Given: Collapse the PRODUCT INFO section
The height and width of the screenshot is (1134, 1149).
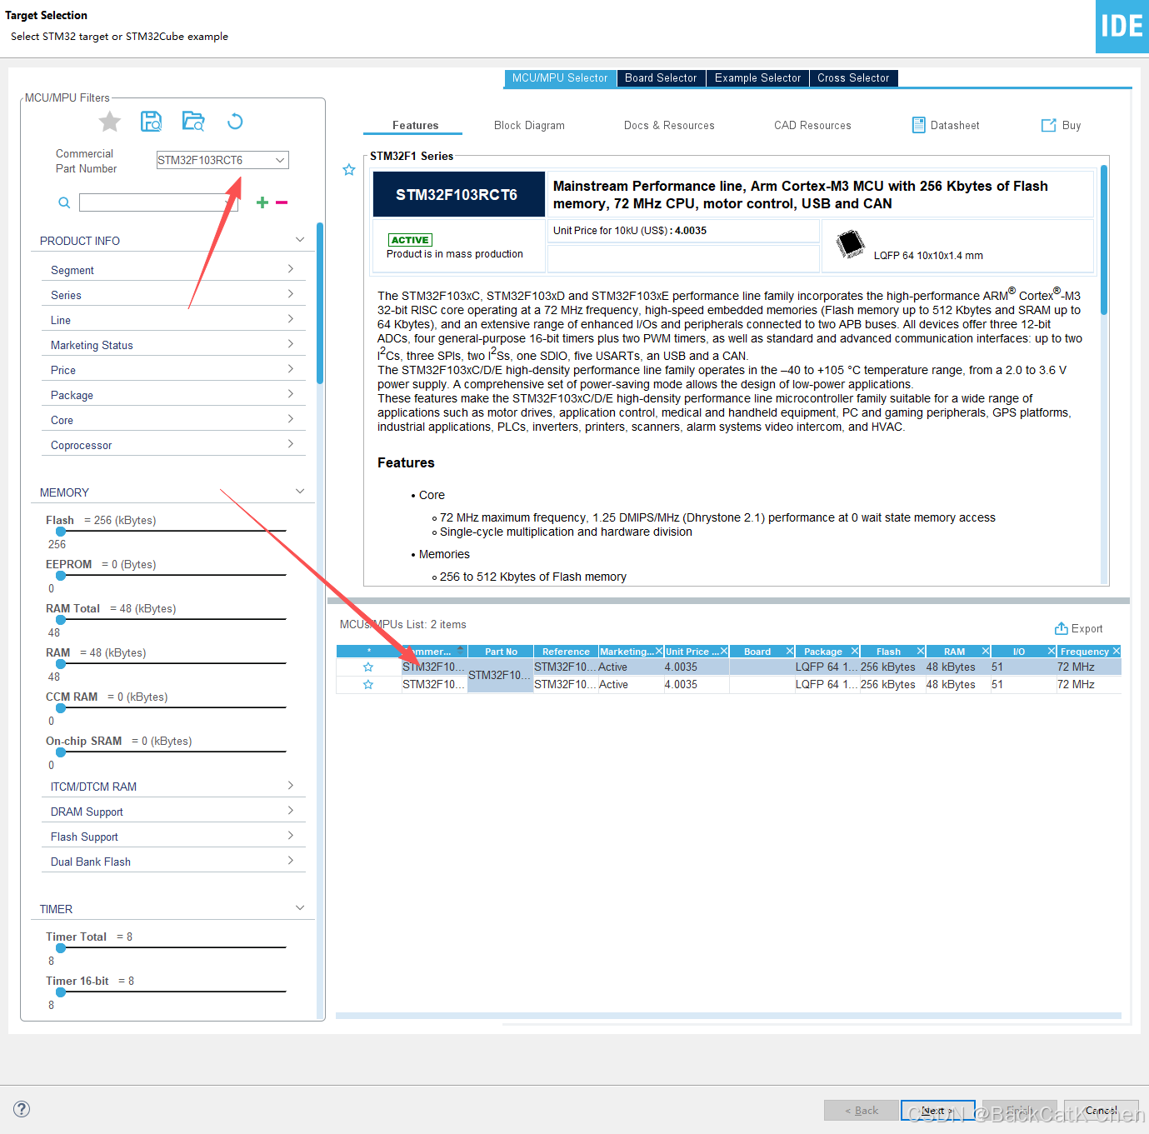Looking at the screenshot, I should (300, 240).
